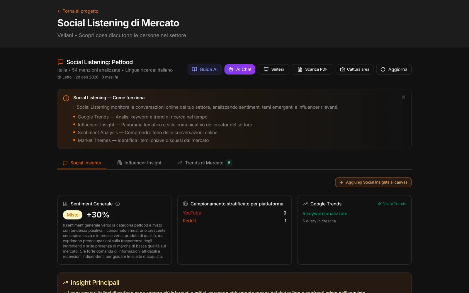Click the 5 badge on Trends di Mercato
469x293 pixels.
tap(229, 163)
